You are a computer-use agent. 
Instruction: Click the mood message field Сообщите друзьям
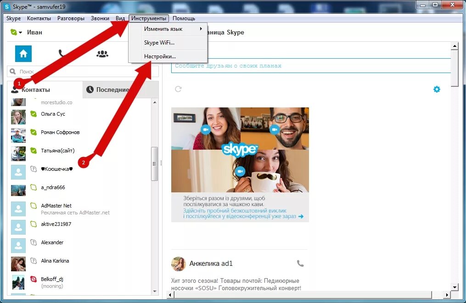pos(311,66)
